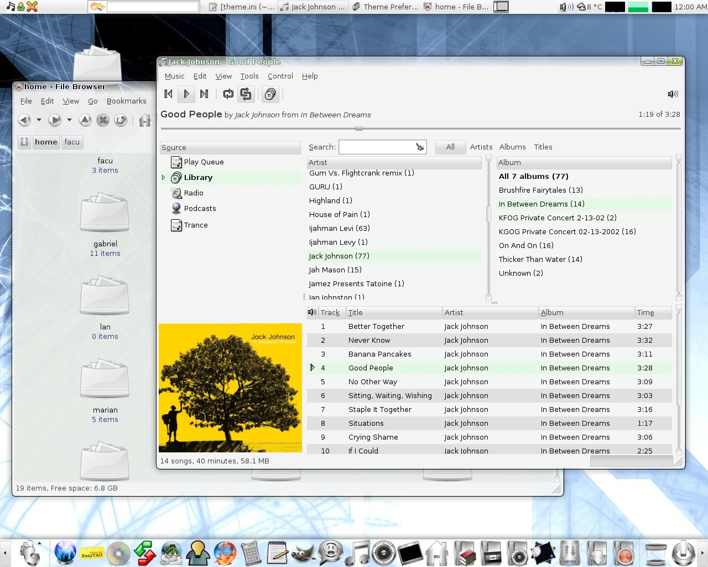Click the Rhythmbox search input field
This screenshot has height=567, width=708.
click(376, 147)
